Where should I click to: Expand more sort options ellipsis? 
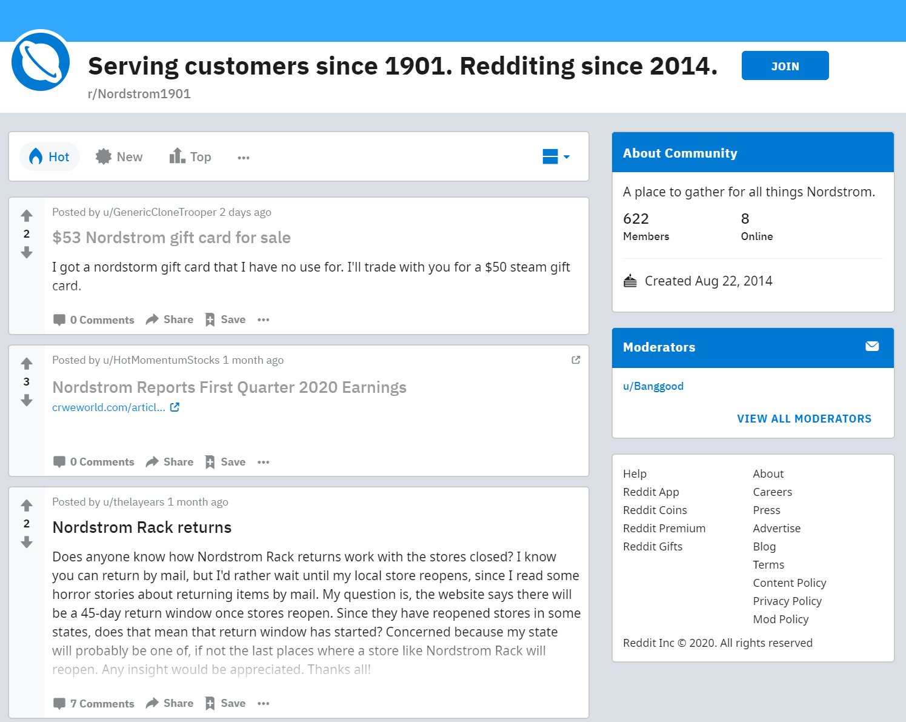click(x=244, y=158)
